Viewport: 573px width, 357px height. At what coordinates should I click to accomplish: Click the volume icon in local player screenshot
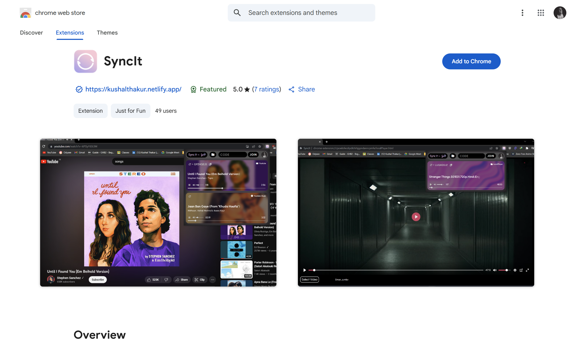click(x=495, y=270)
